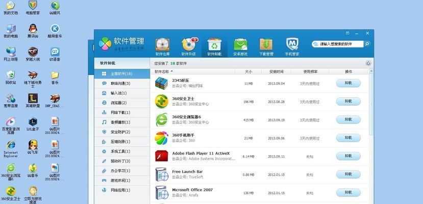
Task: Open 网上邻居 desktop icon
Action: tap(11, 54)
